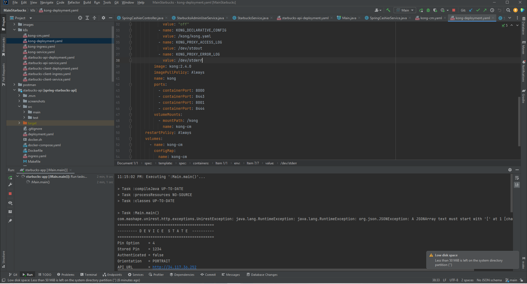Open Search Everywhere with the magnifier icon
527x284 pixels.
(x=508, y=10)
